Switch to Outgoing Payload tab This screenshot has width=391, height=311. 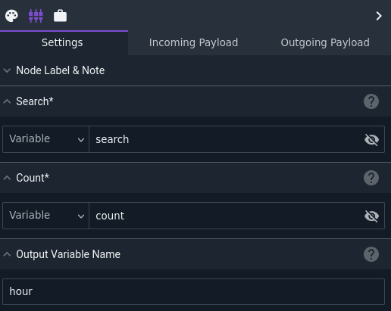click(x=325, y=42)
